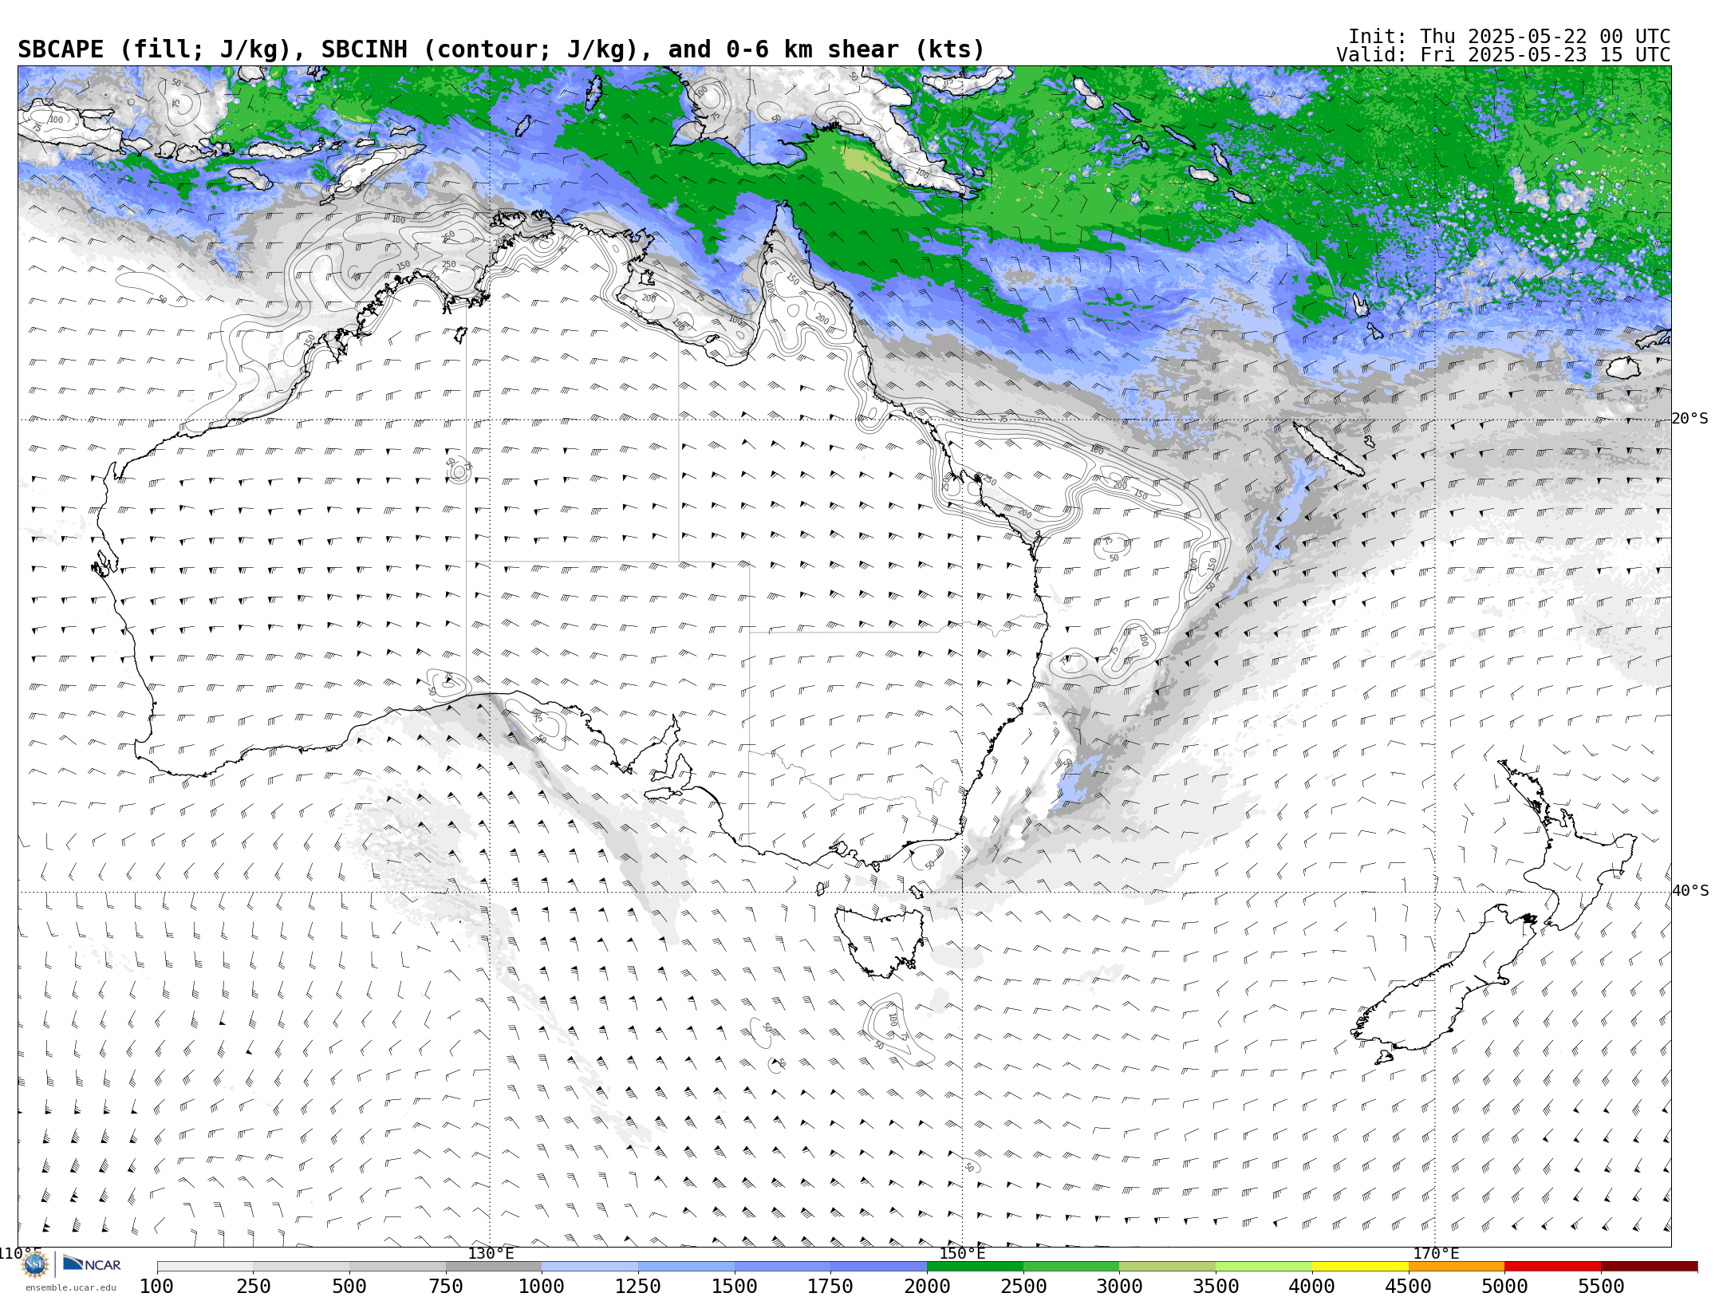Click the colorbar label 100
Screen dimensions: 1723x1297
tap(156, 1287)
